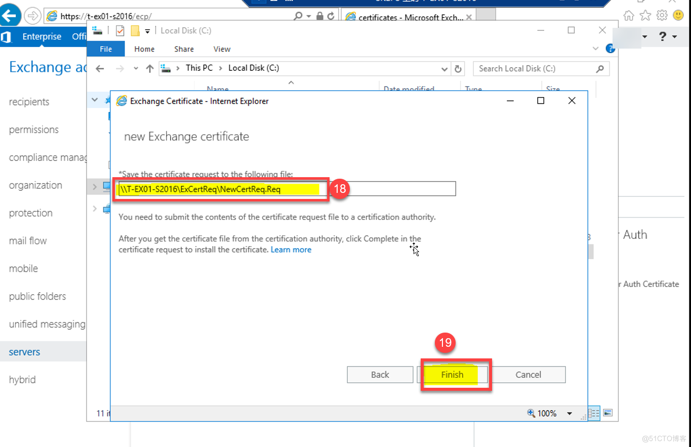The image size is (691, 447).
Task: Open unified messaging in ECP navigation
Action: 47,324
